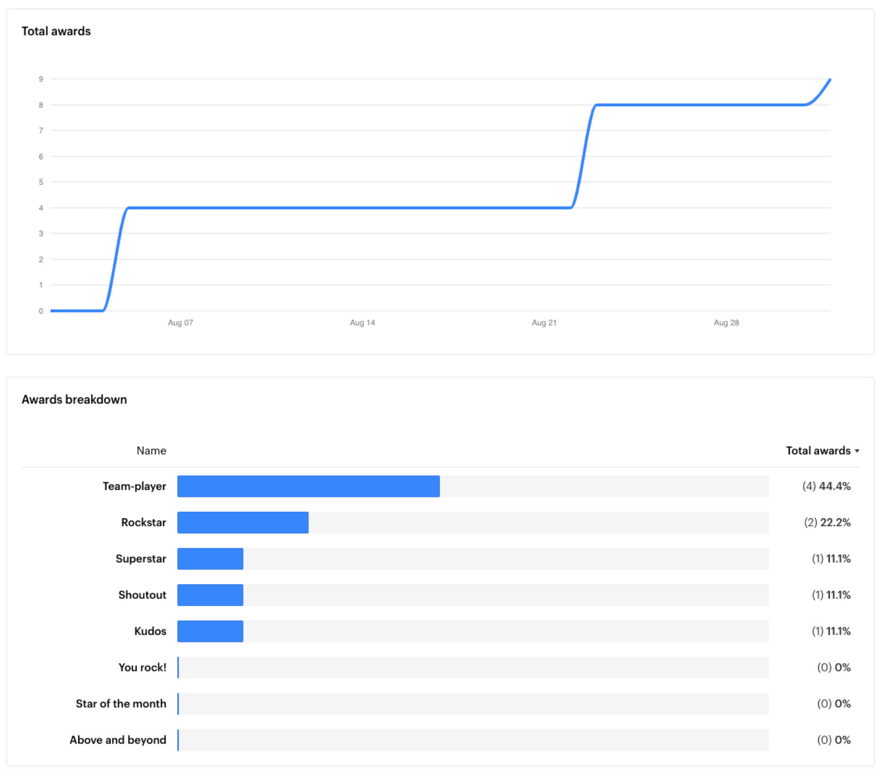Click You rock!'s (0) 0% value

[834, 667]
